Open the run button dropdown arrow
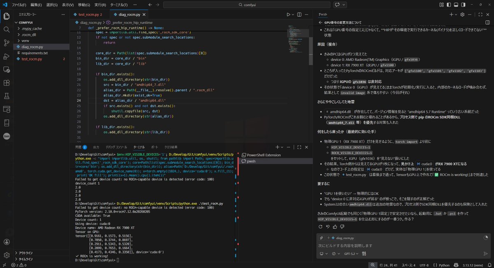 click(x=294, y=14)
